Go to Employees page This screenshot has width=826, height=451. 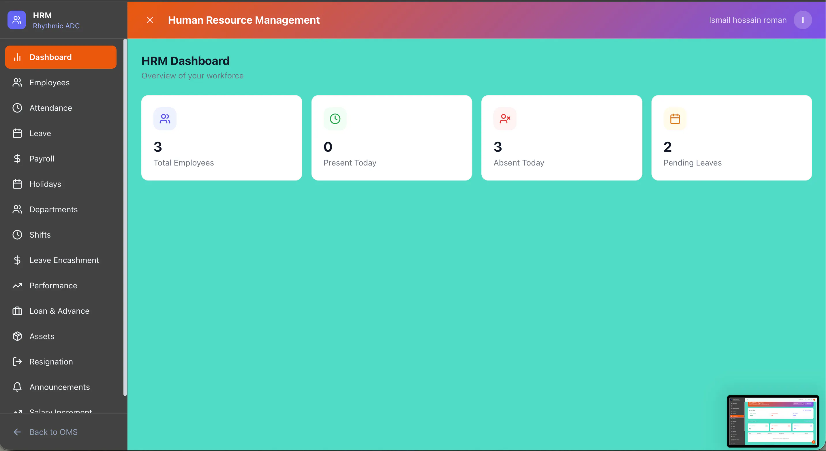click(61, 82)
